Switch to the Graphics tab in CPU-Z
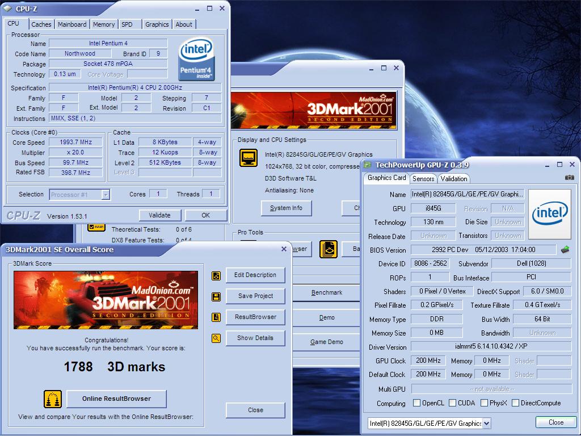The height and width of the screenshot is (436, 581). [x=157, y=24]
